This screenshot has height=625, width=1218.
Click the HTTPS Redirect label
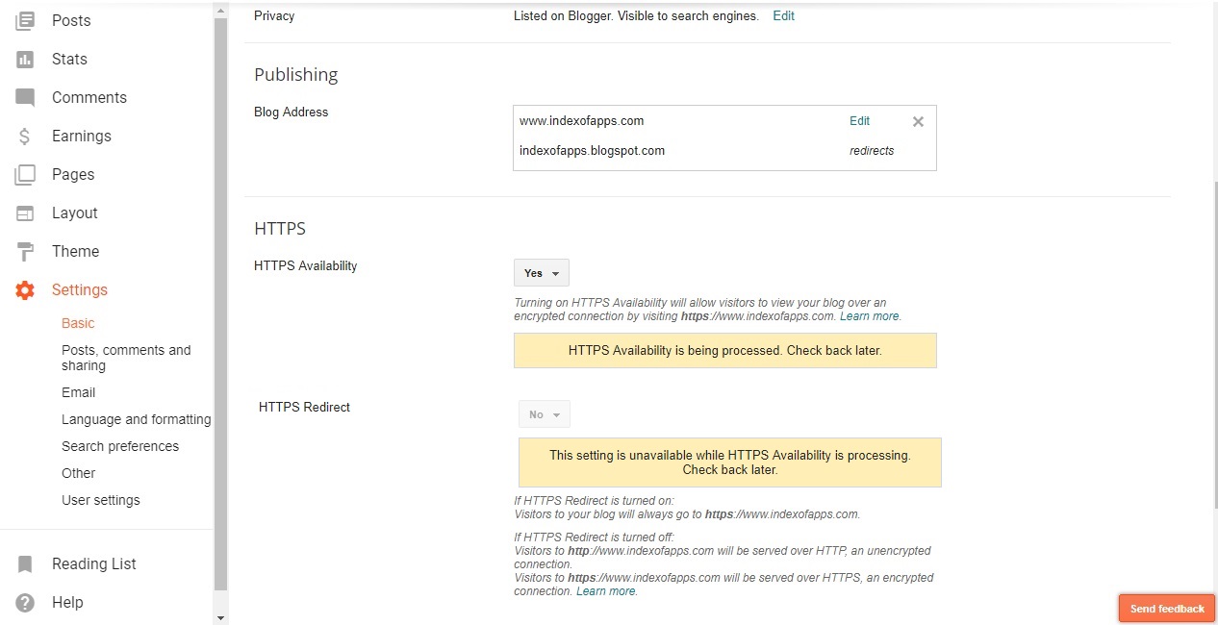(x=305, y=408)
